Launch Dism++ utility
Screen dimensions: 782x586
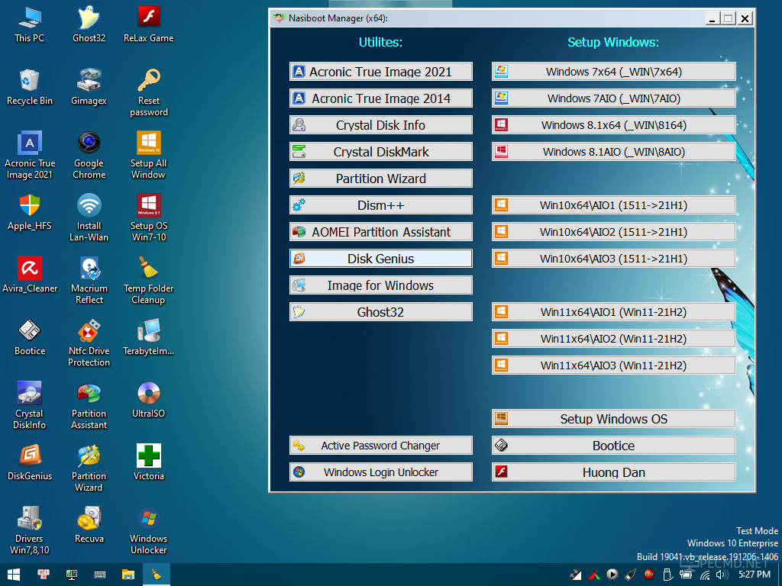pos(380,205)
